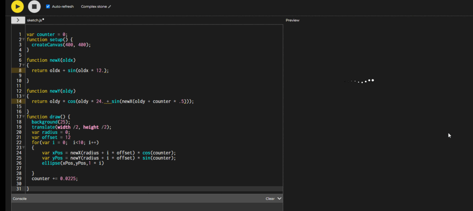Click the 'var offset = 12' line

[51, 137]
